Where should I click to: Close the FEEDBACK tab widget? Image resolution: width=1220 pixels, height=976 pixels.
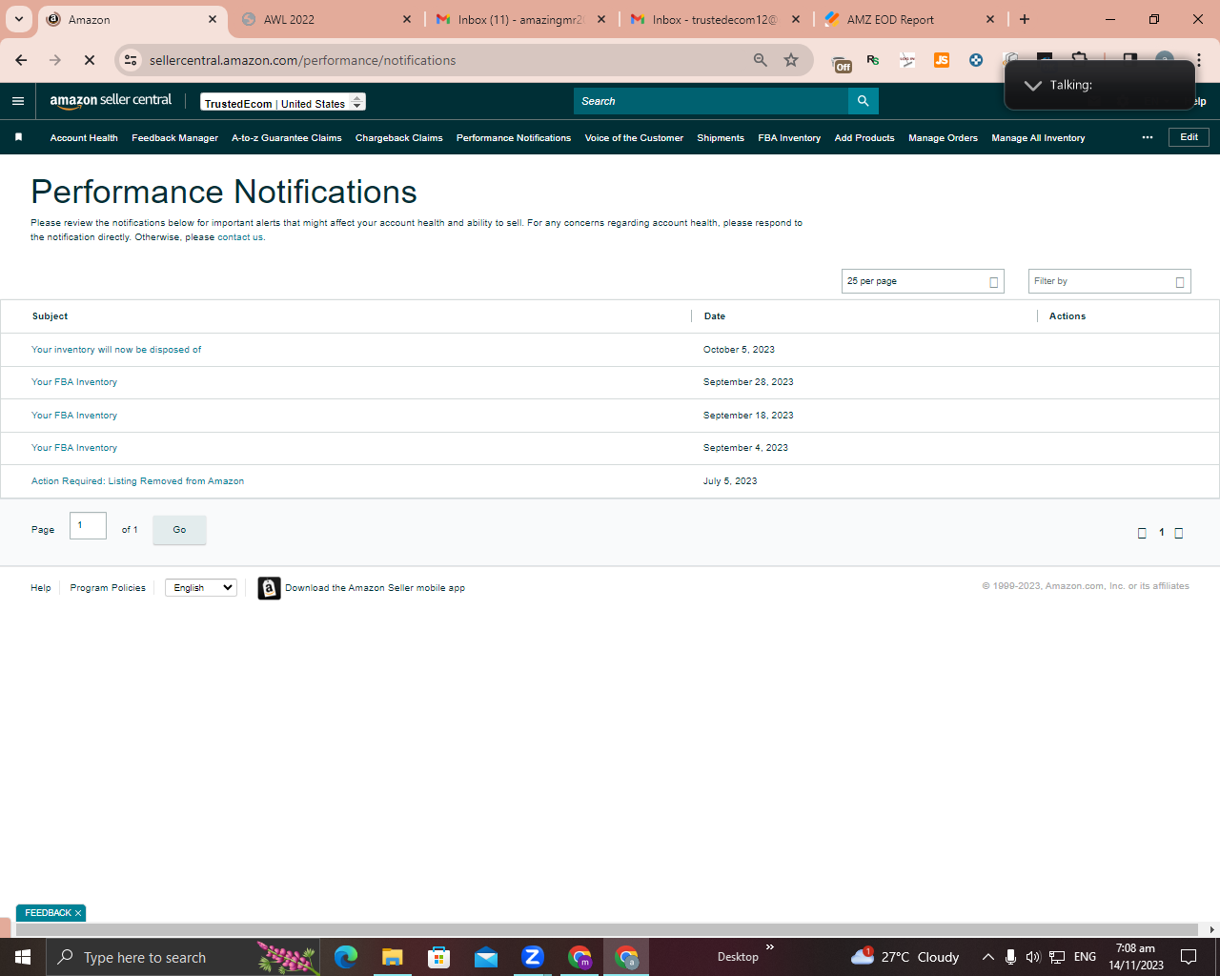(78, 913)
